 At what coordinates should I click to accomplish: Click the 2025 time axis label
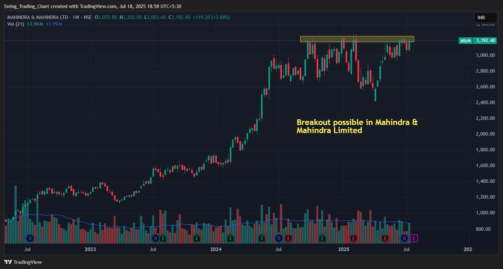pyautogui.click(x=343, y=249)
